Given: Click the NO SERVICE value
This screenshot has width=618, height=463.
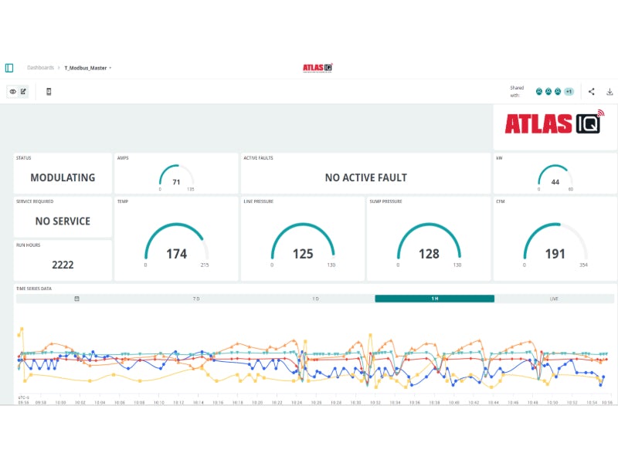Looking at the screenshot, I should tap(63, 221).
